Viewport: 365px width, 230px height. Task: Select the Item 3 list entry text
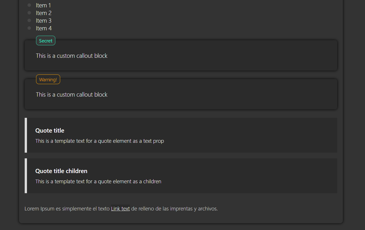(44, 21)
